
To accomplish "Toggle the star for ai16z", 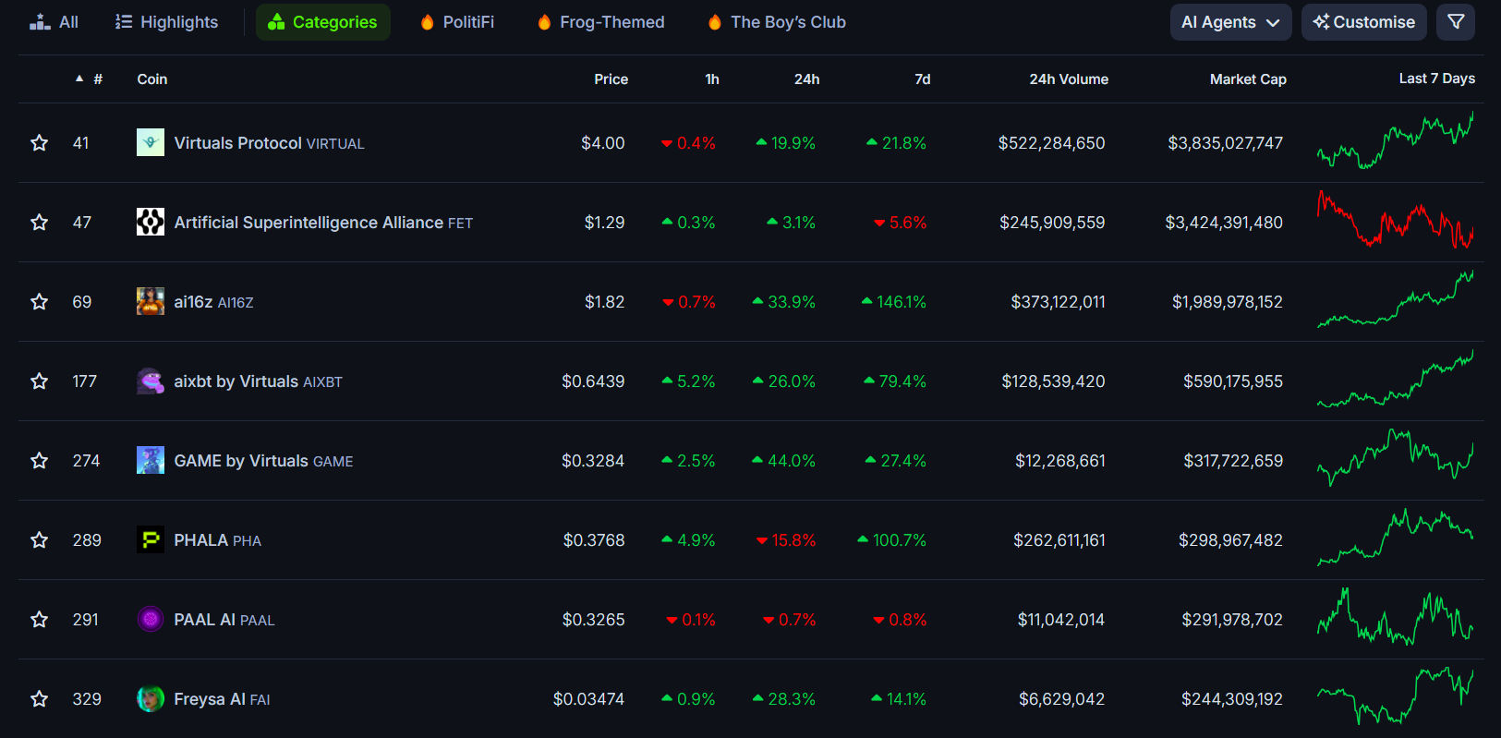I will click(39, 302).
